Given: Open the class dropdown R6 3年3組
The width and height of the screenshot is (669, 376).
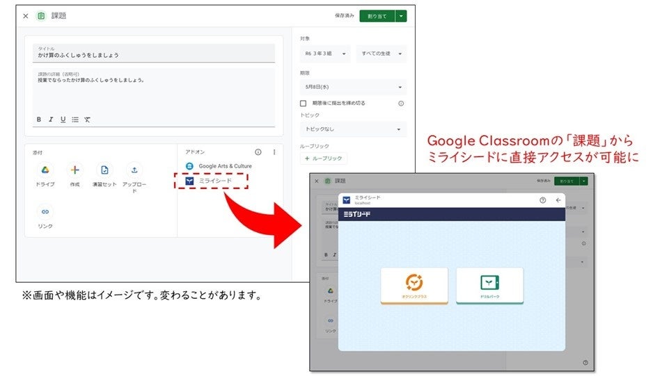Looking at the screenshot, I should pos(325,54).
